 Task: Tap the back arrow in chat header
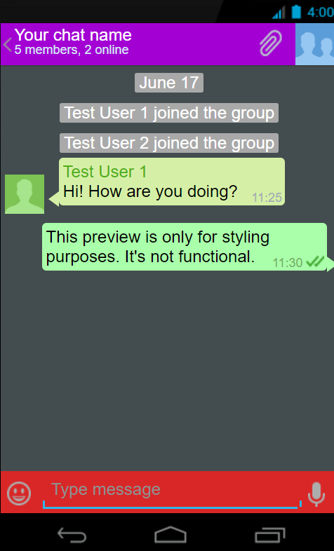8,45
